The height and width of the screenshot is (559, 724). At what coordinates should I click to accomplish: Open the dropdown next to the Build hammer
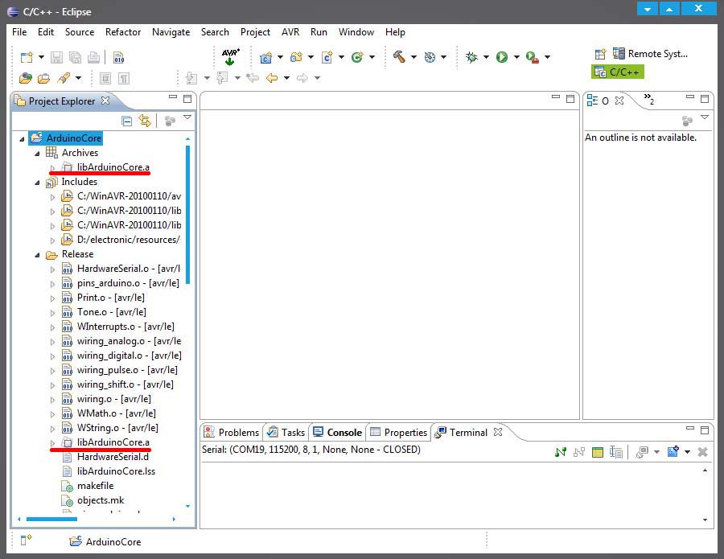pos(413,57)
